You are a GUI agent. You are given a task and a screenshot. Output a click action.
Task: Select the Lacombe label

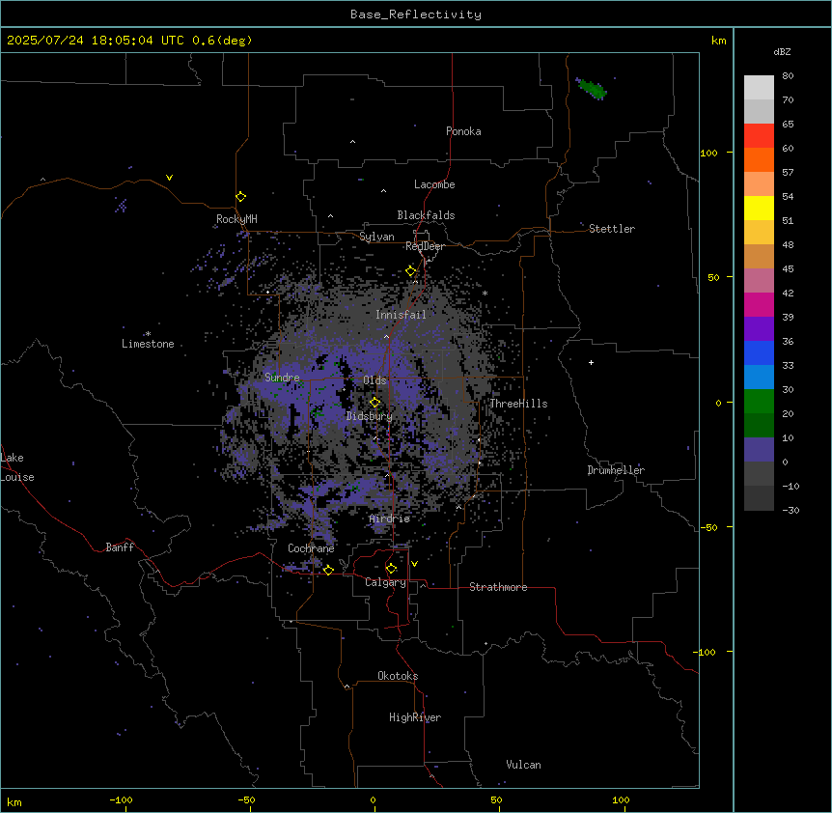434,184
